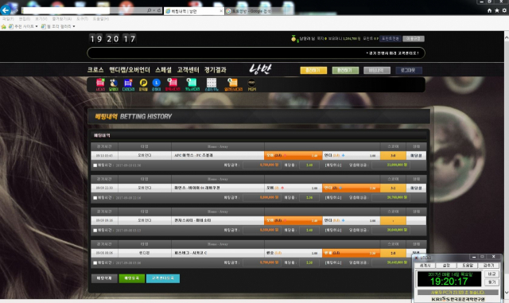Click the yellow 충전하기 deposit button
This screenshot has width=509, height=303.
[313, 70]
